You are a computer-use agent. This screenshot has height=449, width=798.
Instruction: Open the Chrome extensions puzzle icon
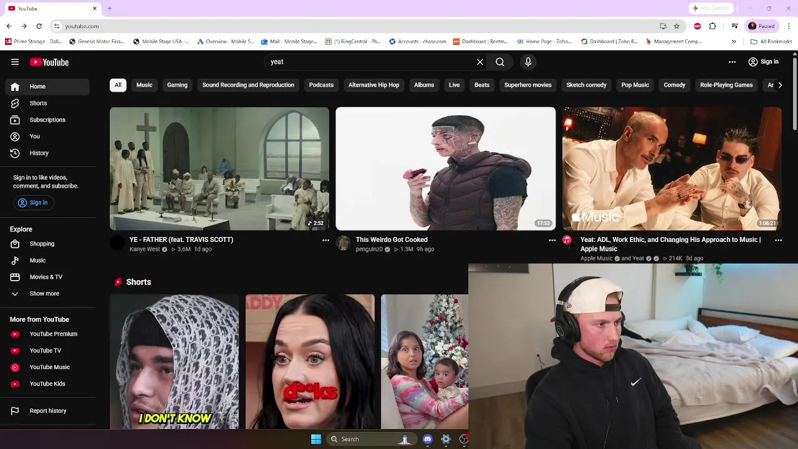pos(713,26)
